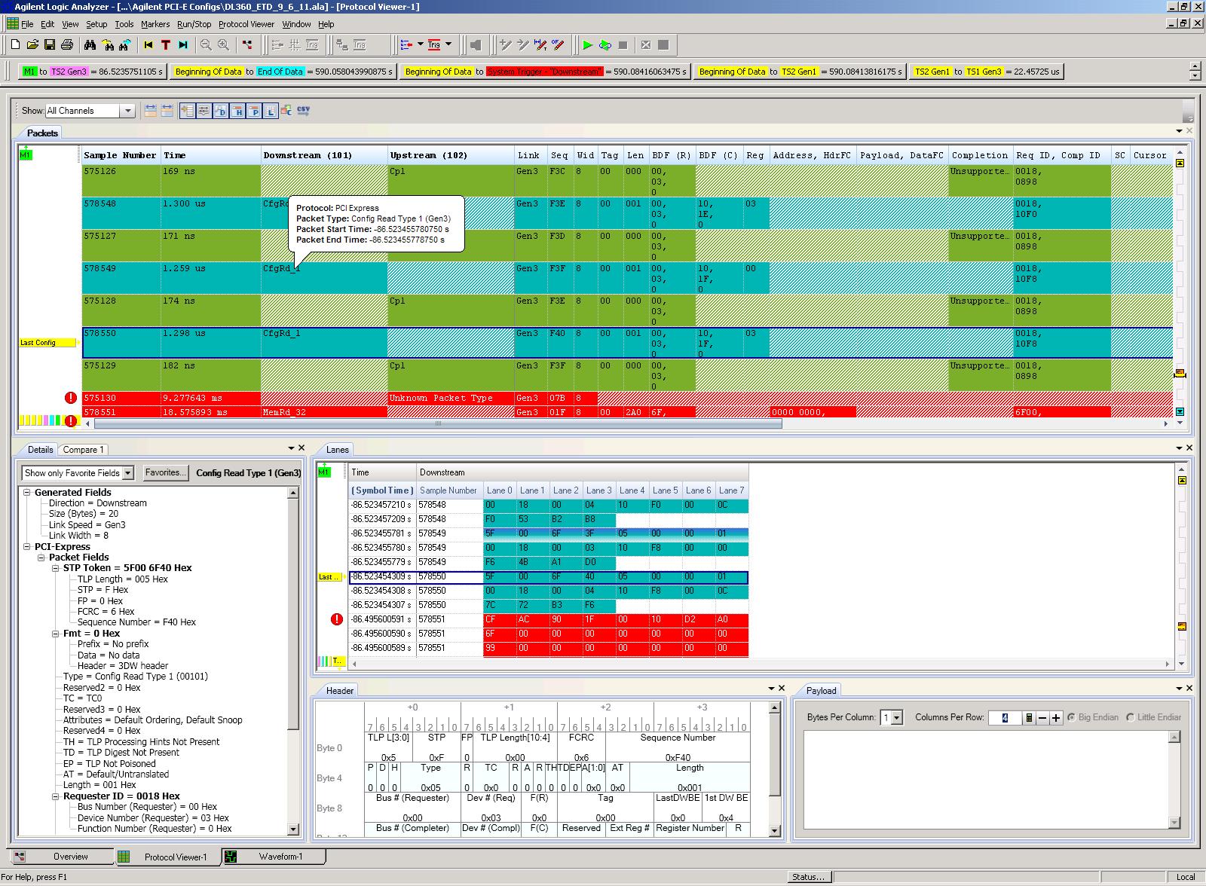Start acquisition with green Run button

[x=588, y=45]
